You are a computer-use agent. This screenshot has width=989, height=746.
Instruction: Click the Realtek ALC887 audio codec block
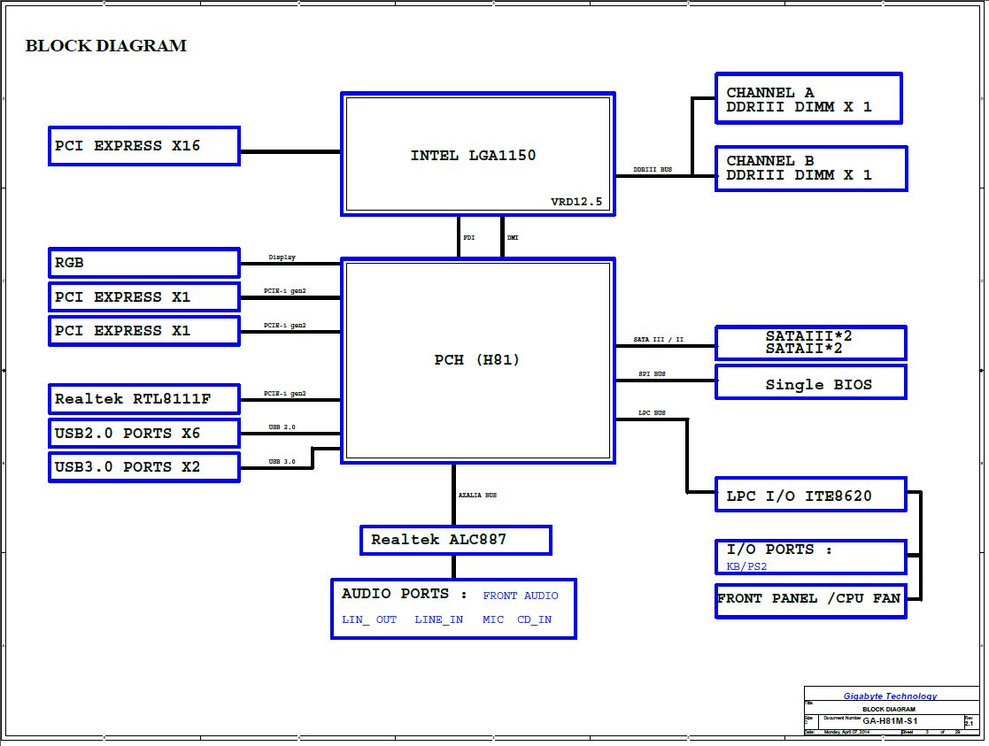455,540
